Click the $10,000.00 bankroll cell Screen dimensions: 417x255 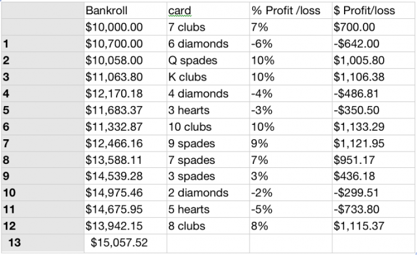pyautogui.click(x=125, y=27)
